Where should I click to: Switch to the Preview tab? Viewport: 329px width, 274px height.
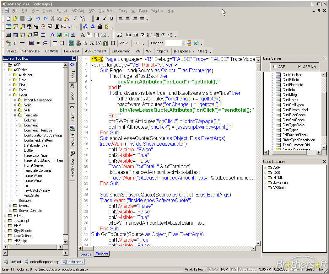(102, 254)
